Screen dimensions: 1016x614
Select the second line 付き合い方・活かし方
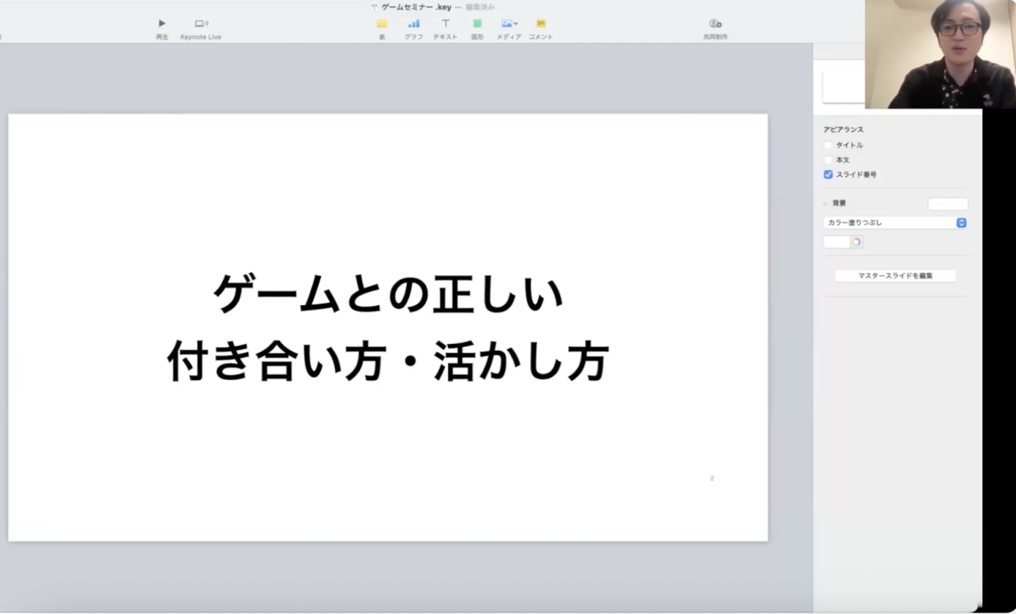click(x=388, y=361)
